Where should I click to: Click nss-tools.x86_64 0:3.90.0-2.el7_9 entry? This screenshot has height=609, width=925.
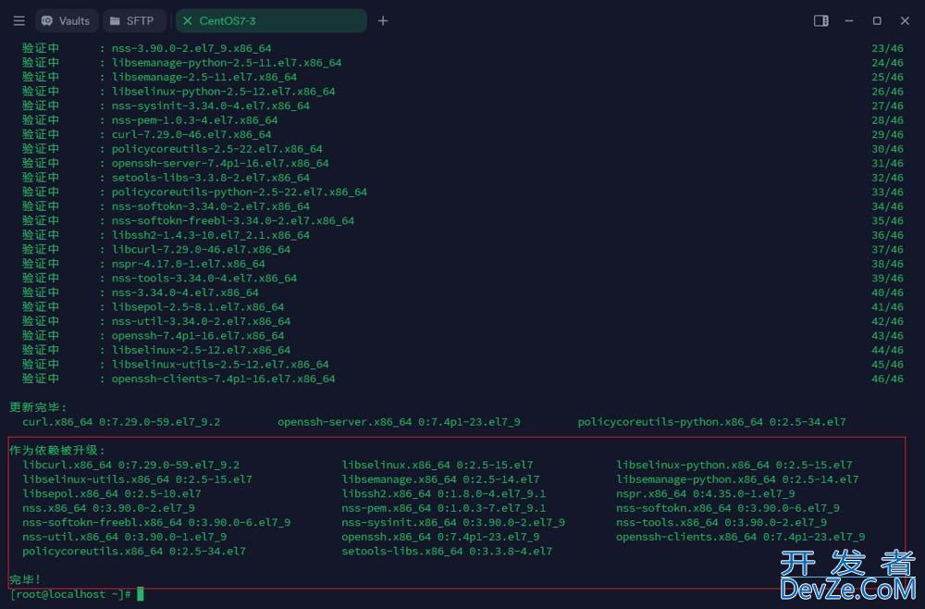(x=721, y=522)
